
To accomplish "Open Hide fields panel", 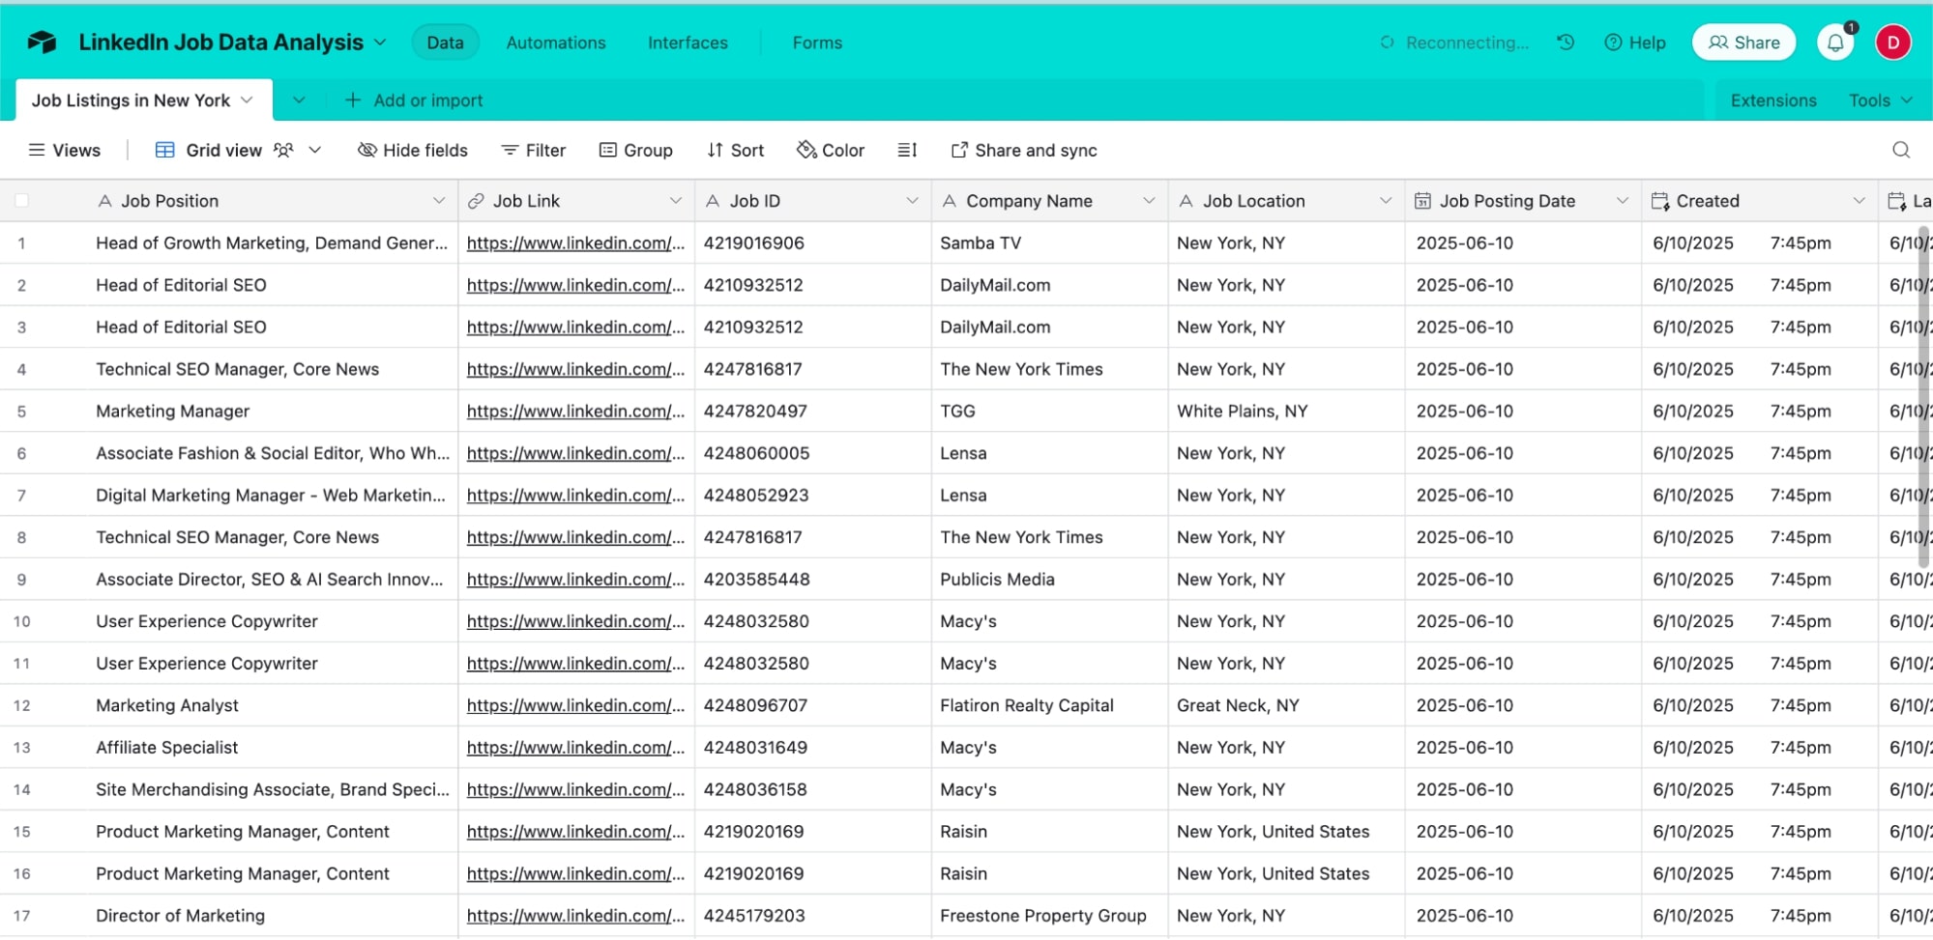I will point(413,150).
